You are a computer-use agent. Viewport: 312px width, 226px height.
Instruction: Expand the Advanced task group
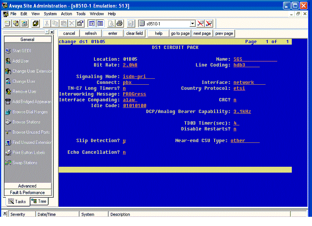coord(27,186)
